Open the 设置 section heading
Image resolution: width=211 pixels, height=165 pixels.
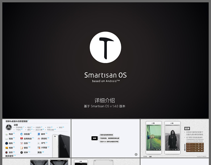pyautogui.click(x=16, y=125)
